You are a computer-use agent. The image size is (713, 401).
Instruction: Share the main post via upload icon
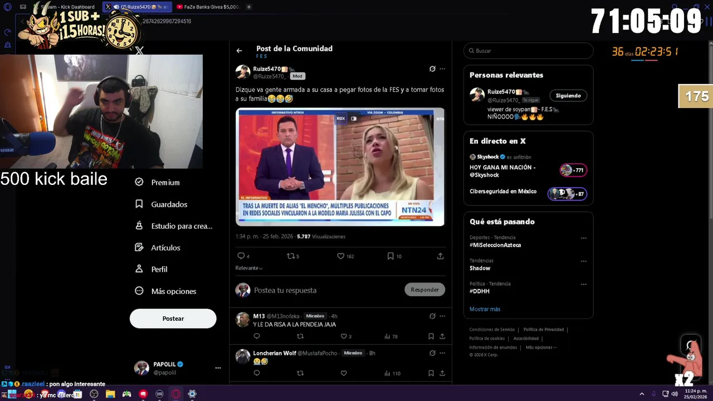point(440,256)
